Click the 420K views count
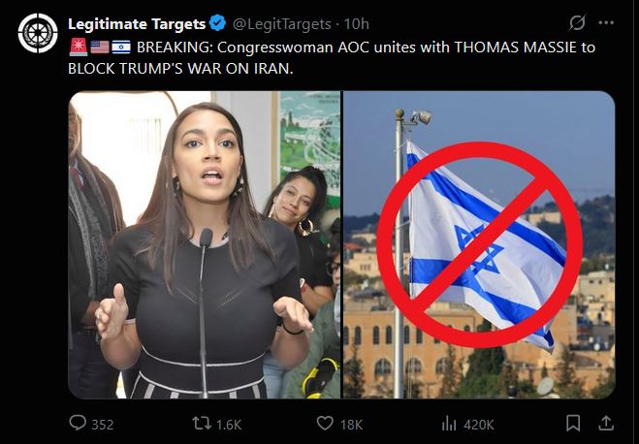Screen dimensions: 639x444 tap(479, 425)
